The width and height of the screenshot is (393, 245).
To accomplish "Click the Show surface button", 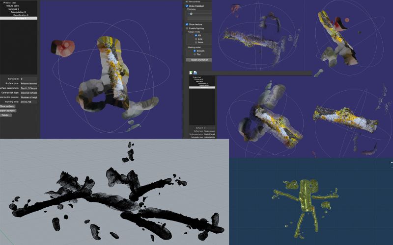I will [7, 106].
